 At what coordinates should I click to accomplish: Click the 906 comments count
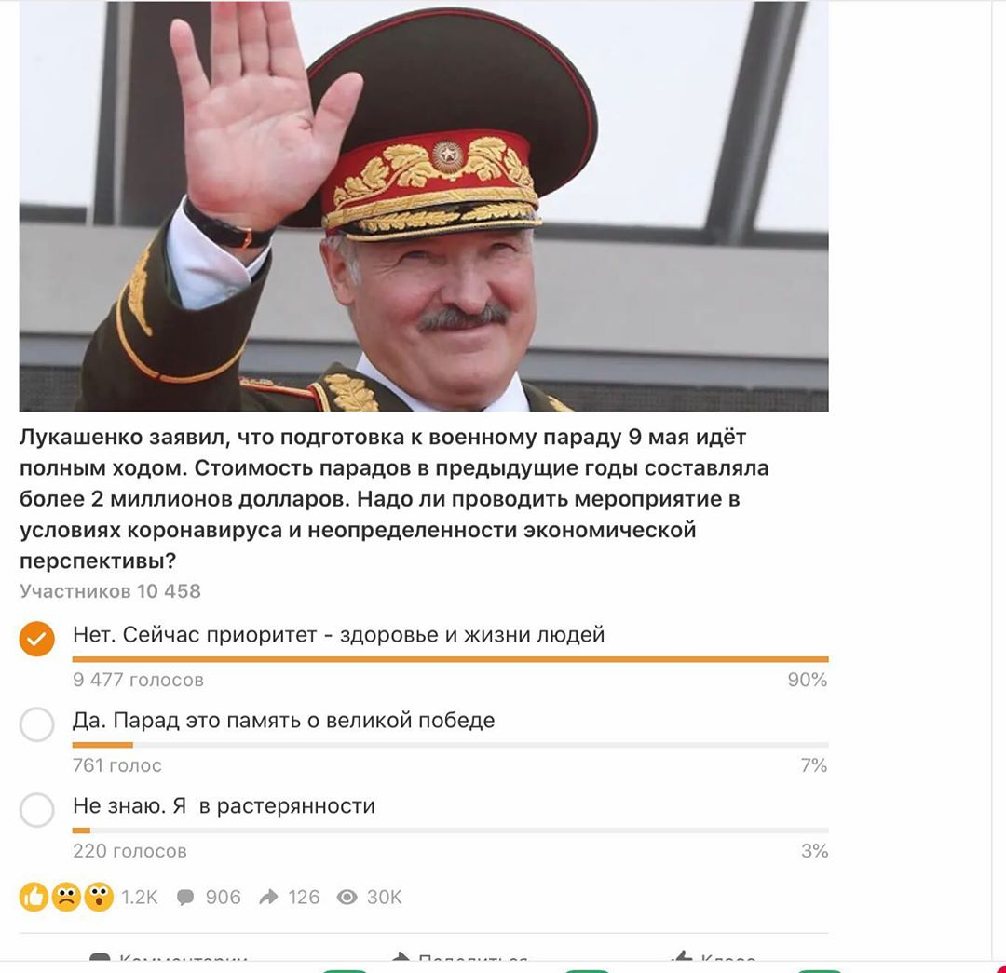[x=224, y=897]
